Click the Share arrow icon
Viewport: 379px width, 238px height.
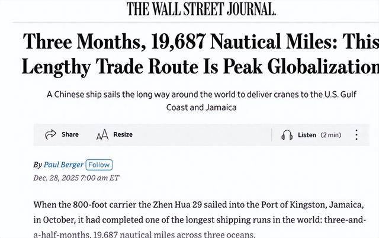pos(50,135)
